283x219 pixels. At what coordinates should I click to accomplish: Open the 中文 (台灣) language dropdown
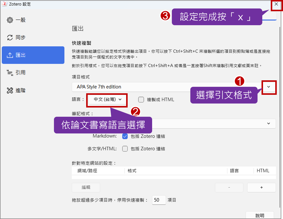[x=107, y=99]
